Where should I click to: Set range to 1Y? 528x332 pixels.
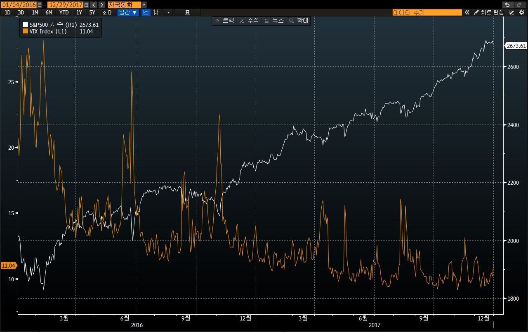79,12
